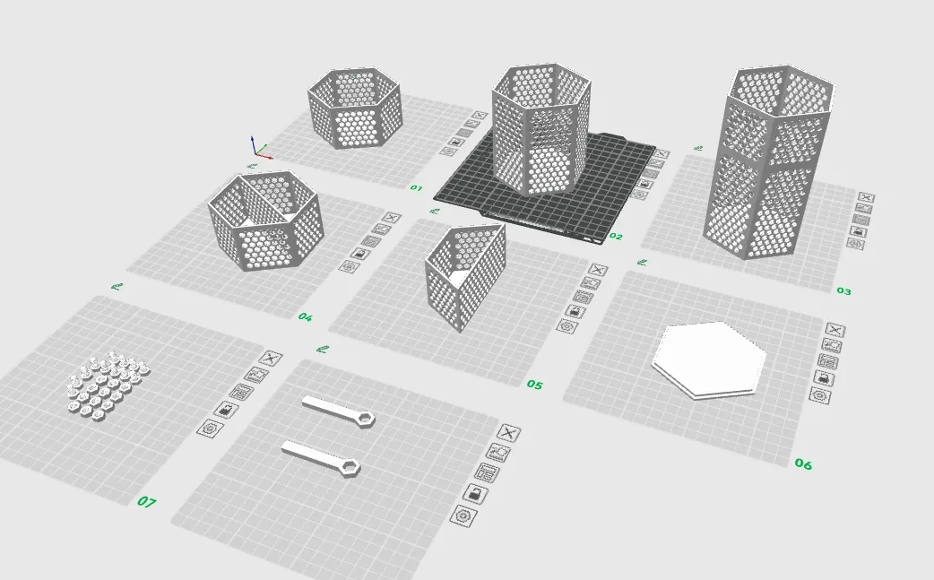Select the cluster of small nuts on plate 07
Viewport: 934px width, 580px height.
coord(108,384)
